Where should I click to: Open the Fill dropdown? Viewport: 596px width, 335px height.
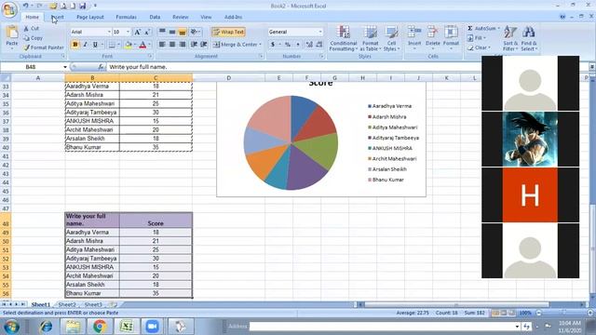pyautogui.click(x=476, y=38)
